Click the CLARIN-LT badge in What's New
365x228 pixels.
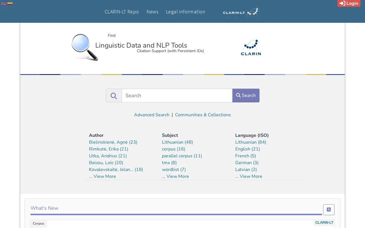[x=324, y=223]
